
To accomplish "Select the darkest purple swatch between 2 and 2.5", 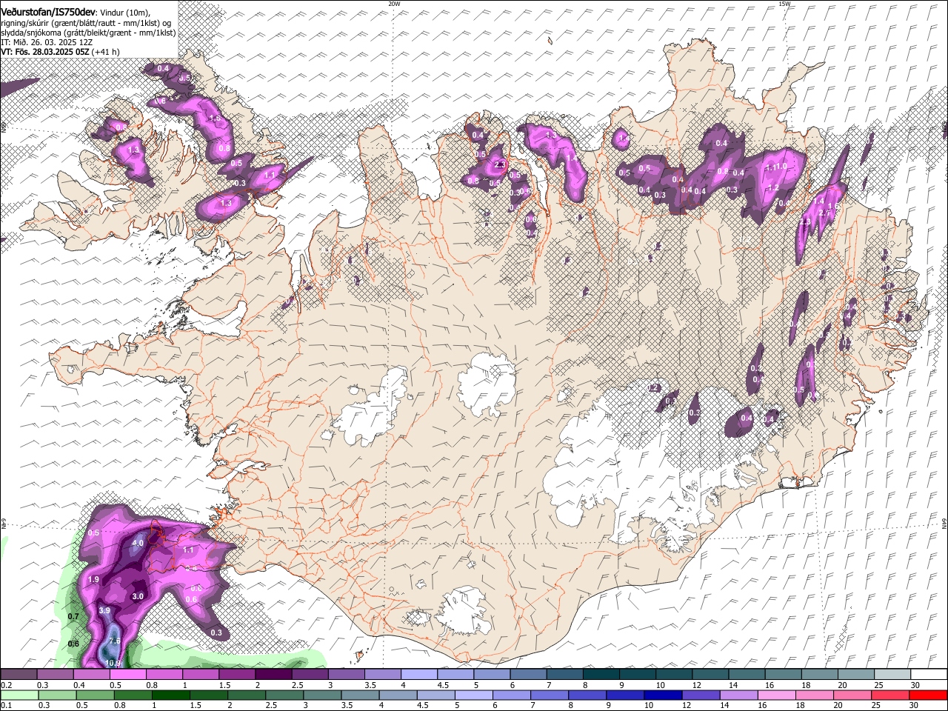I will 273,675.
